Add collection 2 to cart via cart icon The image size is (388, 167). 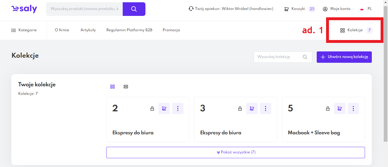[x=164, y=108]
